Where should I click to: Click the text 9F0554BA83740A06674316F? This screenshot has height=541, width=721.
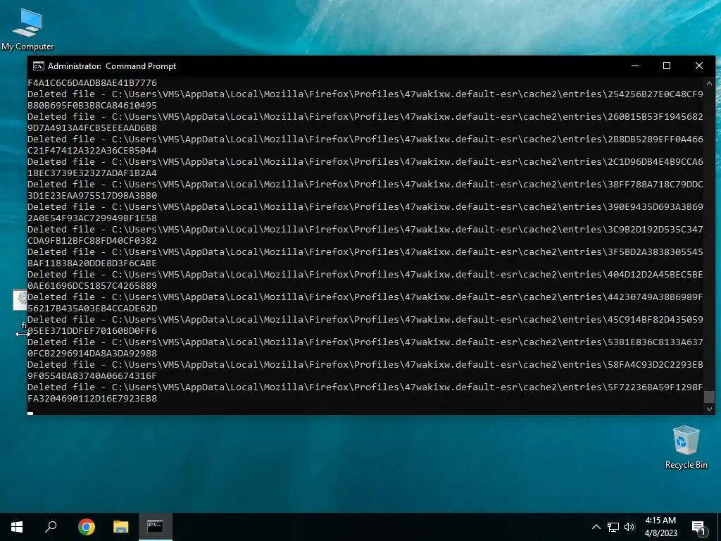click(x=92, y=376)
